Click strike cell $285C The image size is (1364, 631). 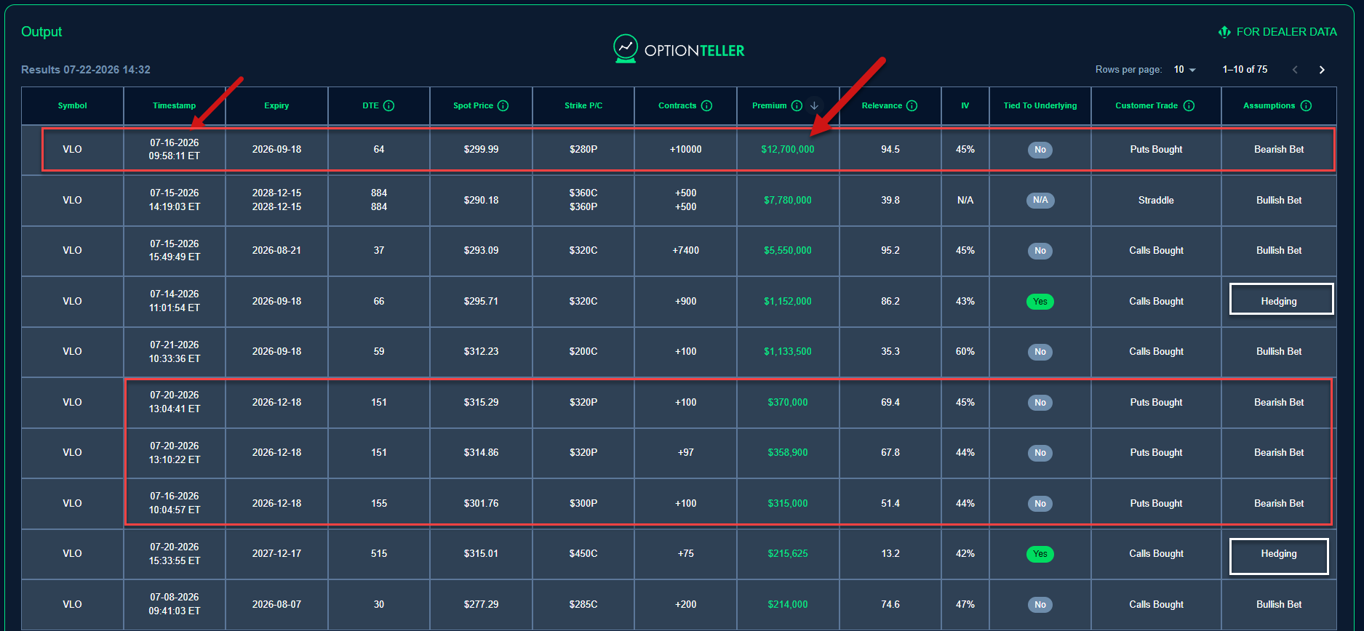pyautogui.click(x=583, y=605)
